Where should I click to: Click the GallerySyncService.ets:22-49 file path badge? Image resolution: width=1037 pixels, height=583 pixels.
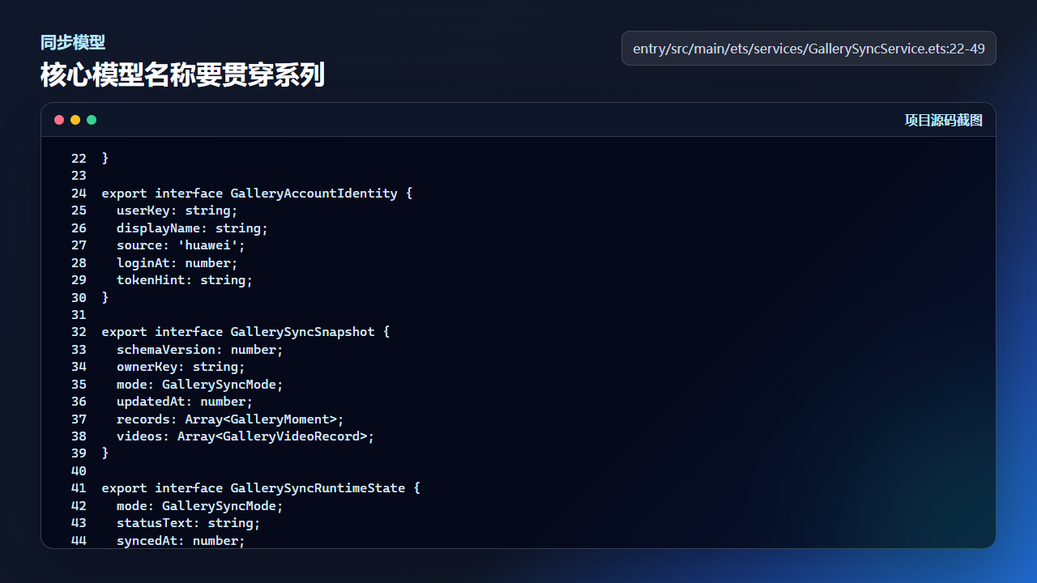(809, 49)
